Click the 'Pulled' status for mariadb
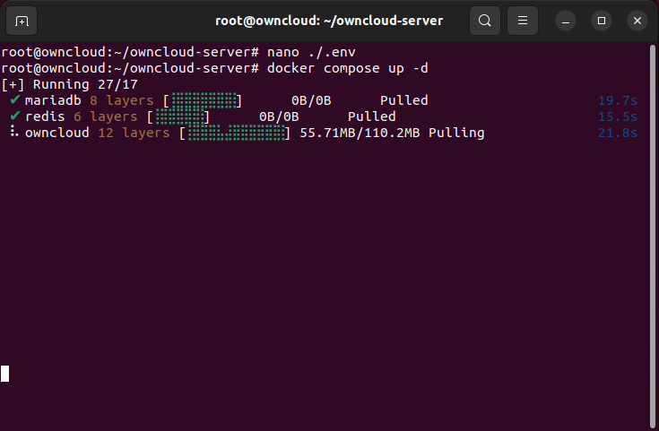The width and height of the screenshot is (659, 431). pyautogui.click(x=403, y=100)
